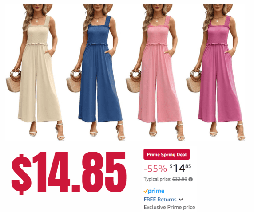Click the straw handbag in the beige image
254x212 pixels.
[14, 81]
